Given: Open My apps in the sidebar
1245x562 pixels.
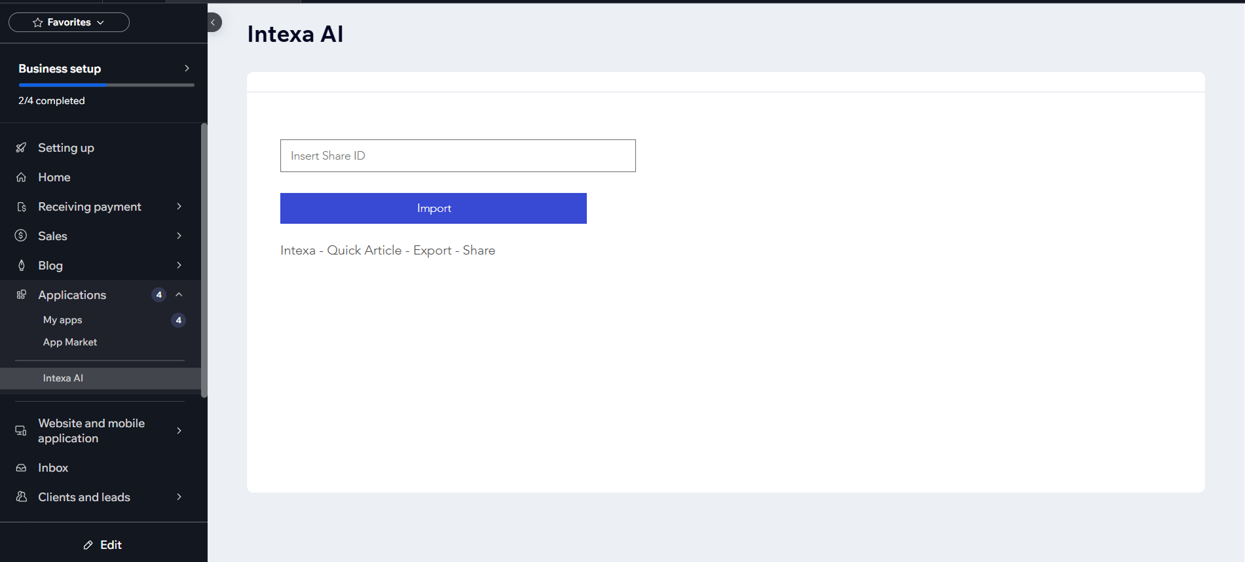Looking at the screenshot, I should pyautogui.click(x=63, y=320).
